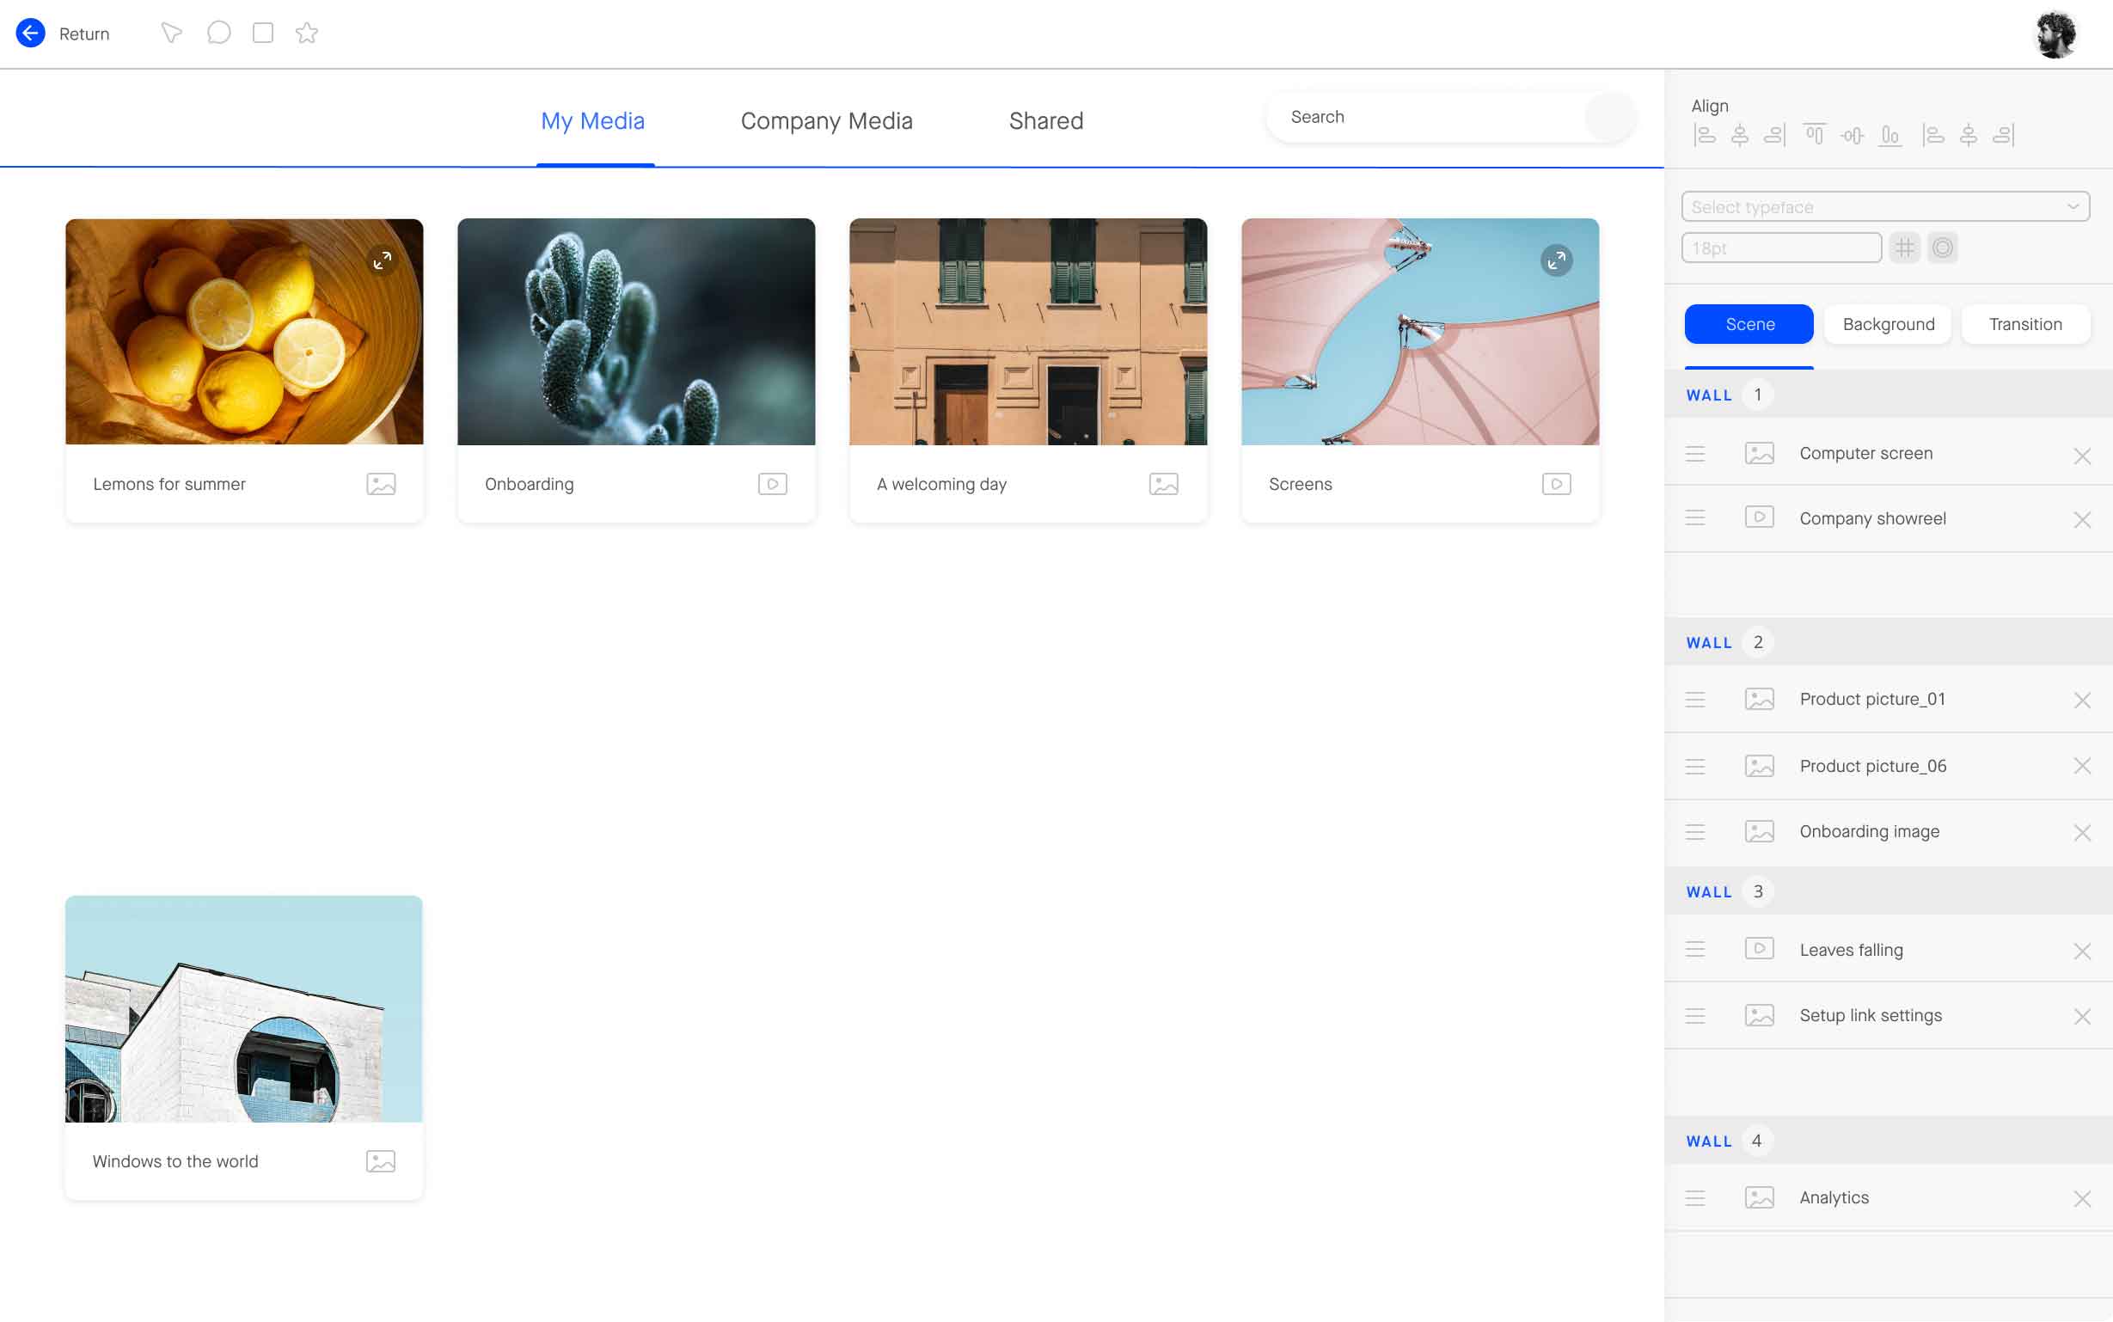2113x1322 pixels.
Task: Select the Company showreel row label
Action: [1872, 518]
